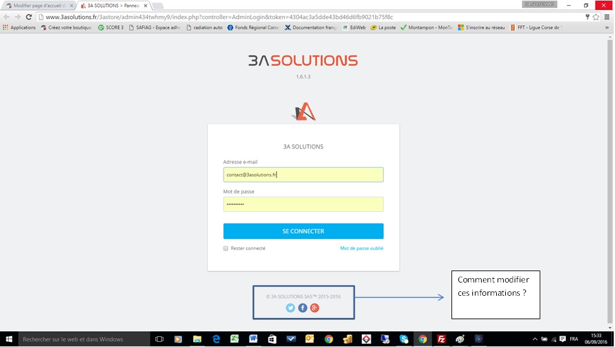Check the 'Rester connecté' checkbox
This screenshot has height=347, width=615.
pos(225,248)
